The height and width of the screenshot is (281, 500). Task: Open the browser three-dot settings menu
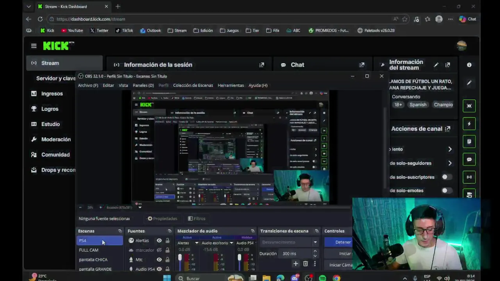click(450, 19)
